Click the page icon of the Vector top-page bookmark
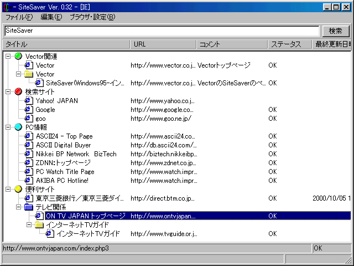The height and width of the screenshot is (266, 354). pos(29,65)
